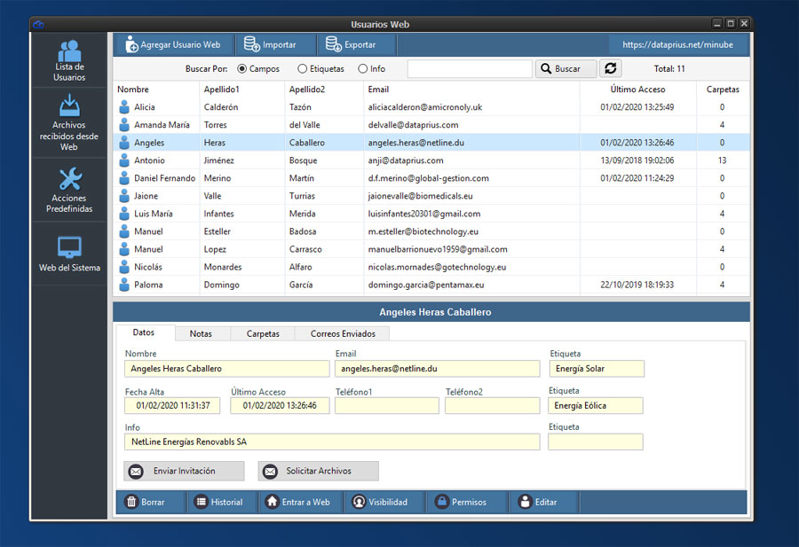Image resolution: width=799 pixels, height=547 pixels.
Task: Open Lista de Usuarios sidebar section
Action: 69,60
